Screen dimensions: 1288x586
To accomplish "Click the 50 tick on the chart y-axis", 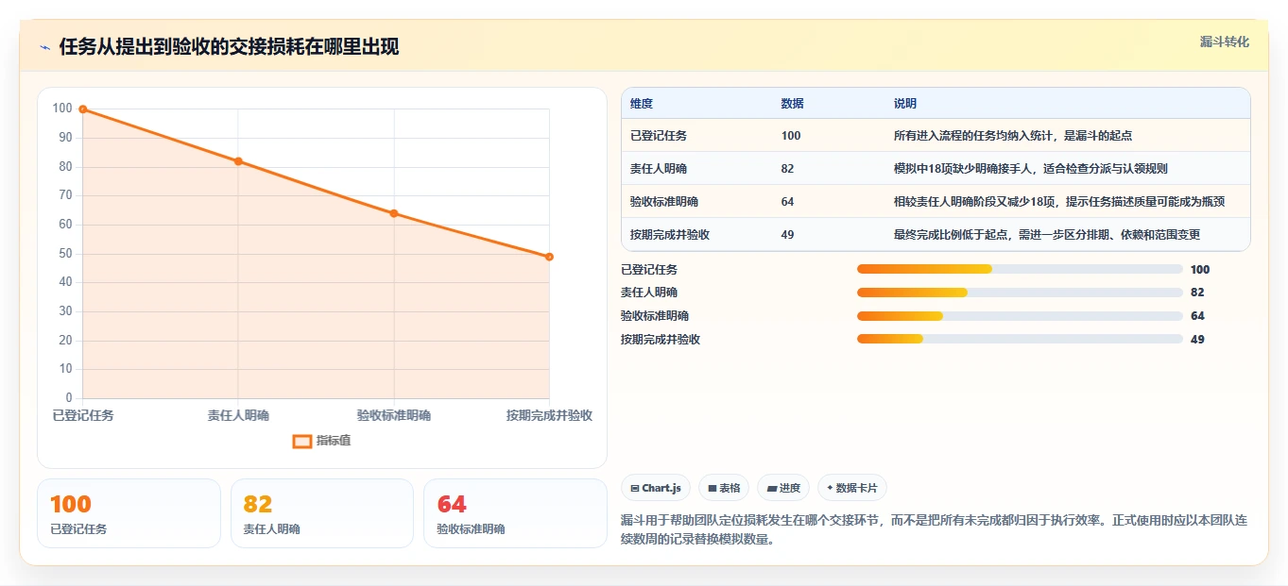I will [66, 254].
